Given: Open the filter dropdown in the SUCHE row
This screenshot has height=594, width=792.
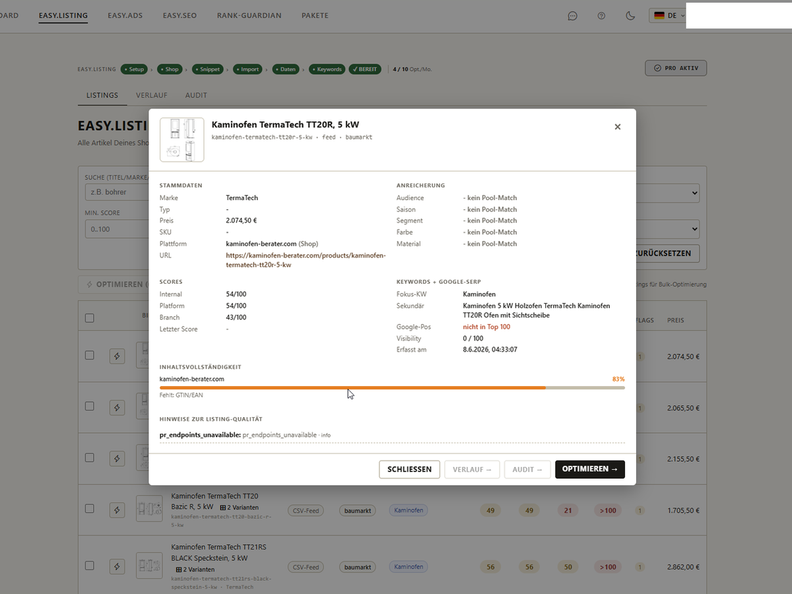Looking at the screenshot, I should pyautogui.click(x=668, y=193).
